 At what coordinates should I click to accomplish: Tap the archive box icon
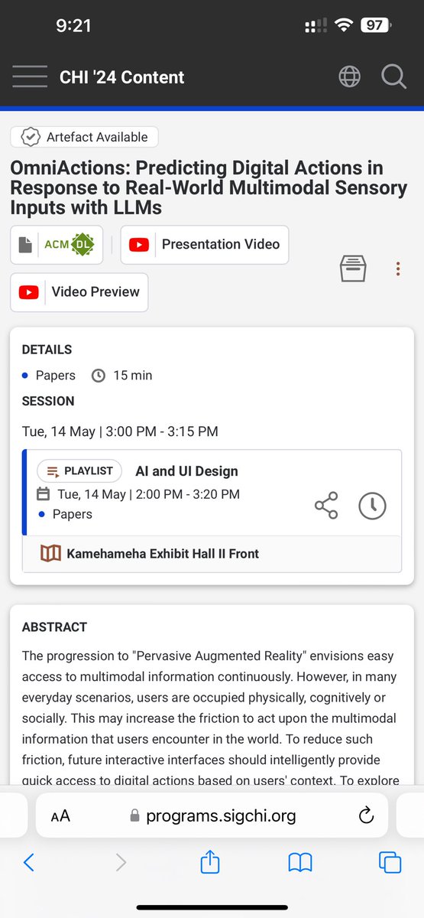[x=354, y=269]
